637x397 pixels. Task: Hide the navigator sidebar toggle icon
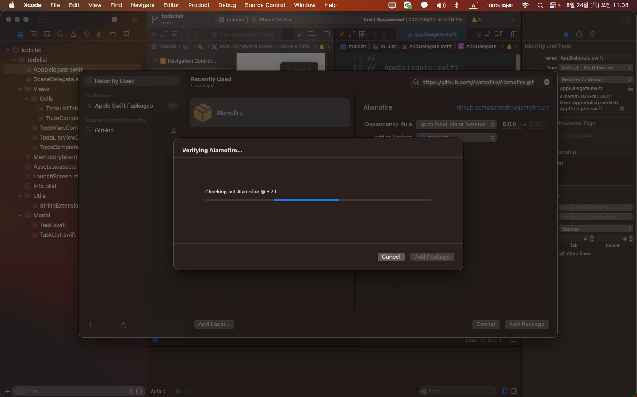(43, 19)
